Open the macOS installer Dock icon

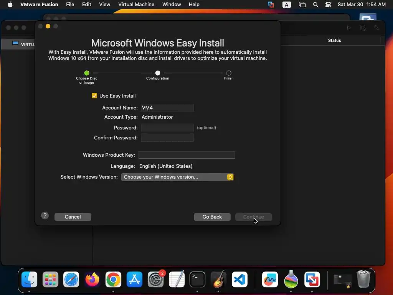click(x=291, y=279)
